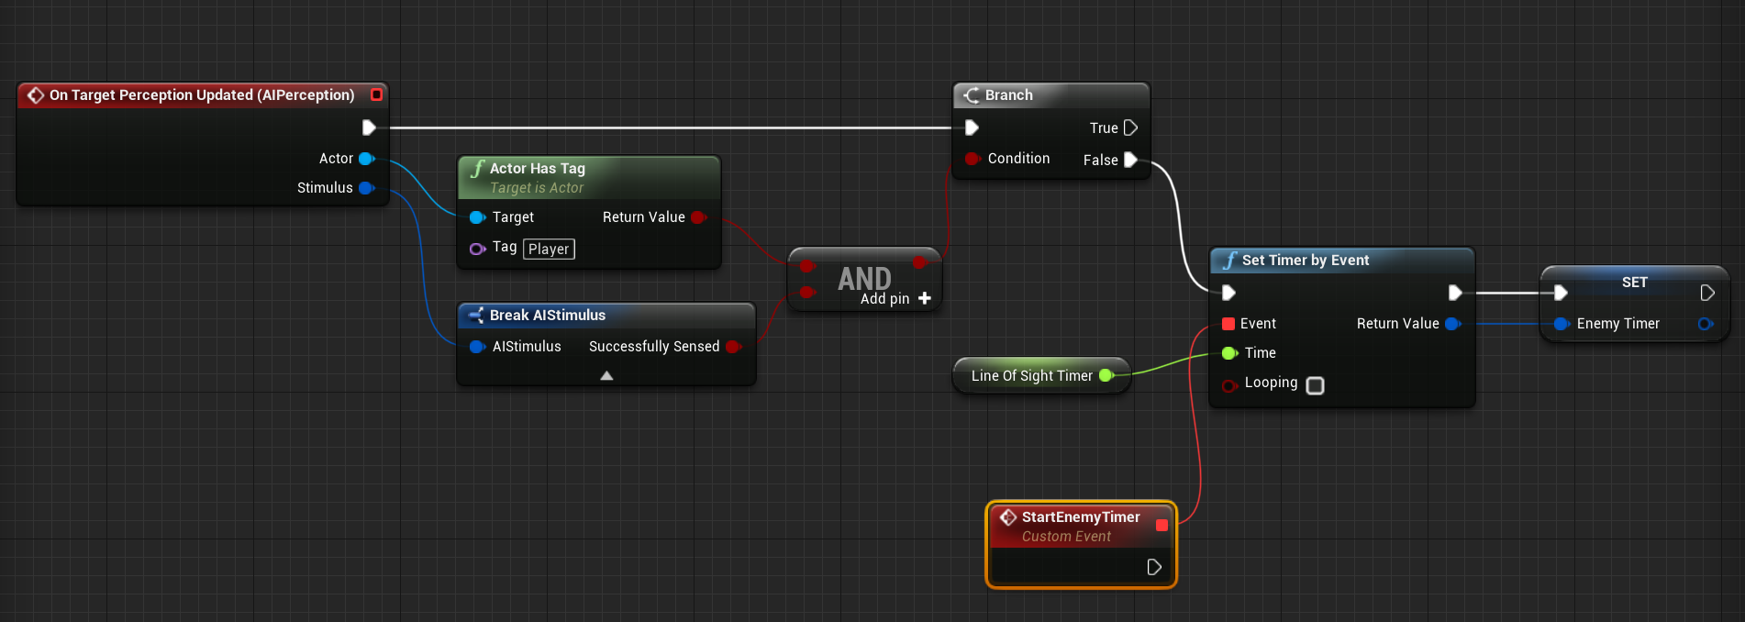Click the Branch Condition pin
Screen dimensions: 1745x622
973,159
